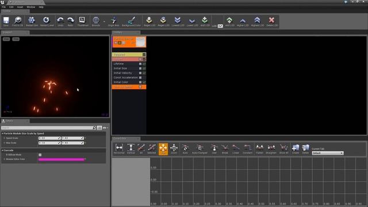The height and width of the screenshot is (207, 368).
Task: Toggle the Initial Size module enabled checkbox
Action: pyautogui.click(x=140, y=68)
